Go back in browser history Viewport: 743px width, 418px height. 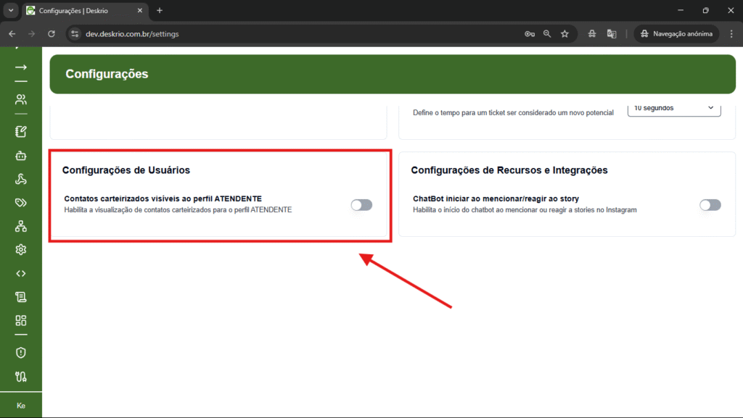pos(12,34)
